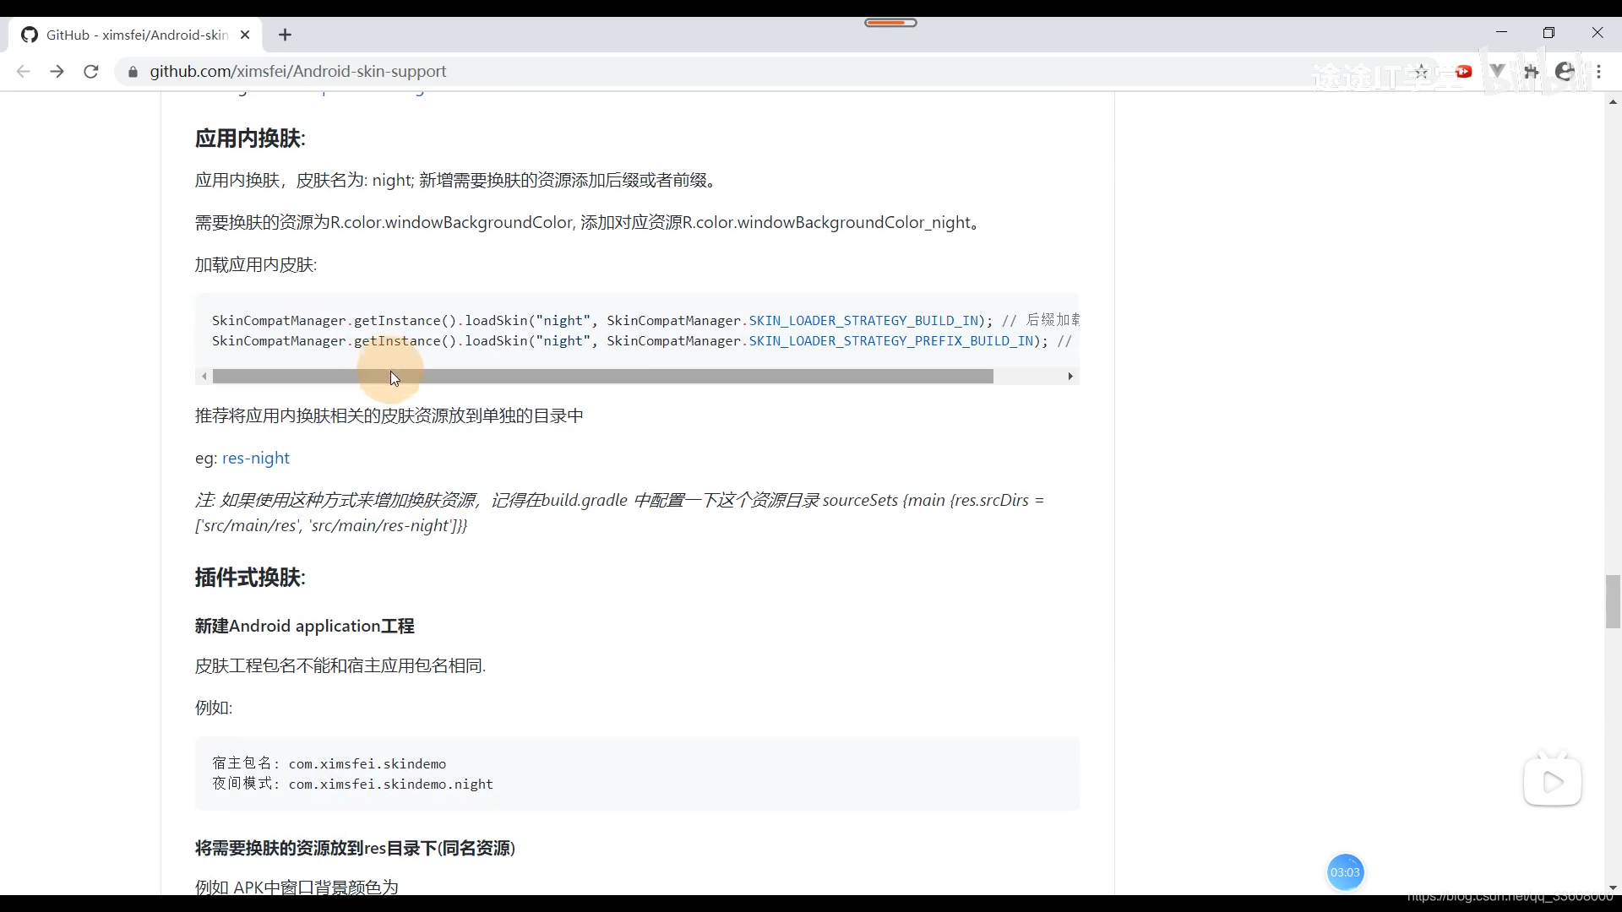Image resolution: width=1622 pixels, height=912 pixels.
Task: Click the com.ximsfei.skindemo.night package line
Action: (352, 784)
